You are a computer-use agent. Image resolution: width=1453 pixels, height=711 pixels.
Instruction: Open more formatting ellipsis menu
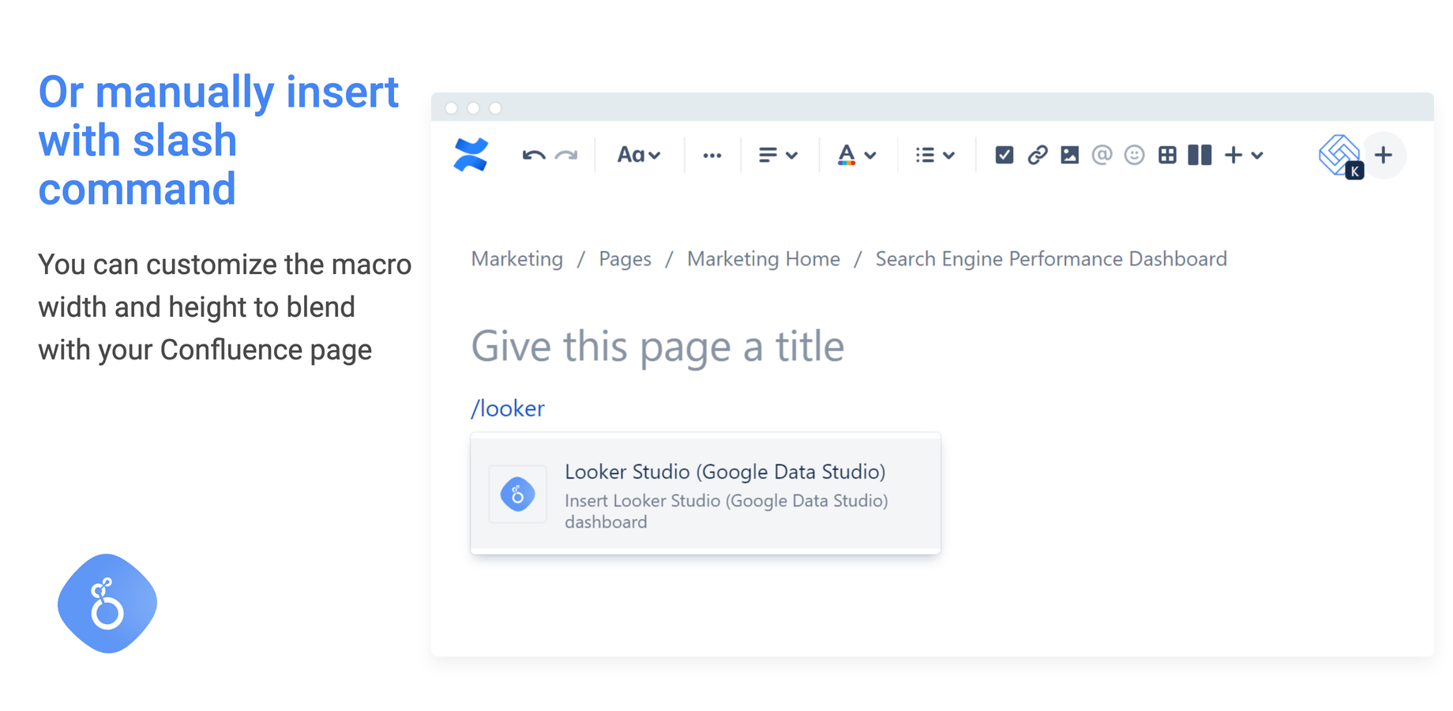click(x=712, y=156)
